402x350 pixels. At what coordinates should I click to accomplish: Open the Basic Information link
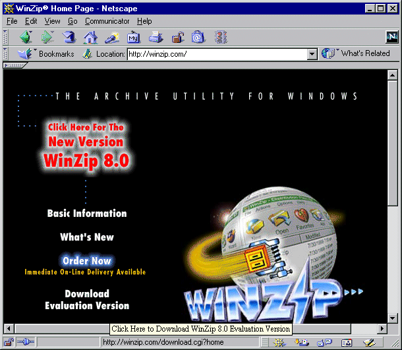tap(87, 214)
